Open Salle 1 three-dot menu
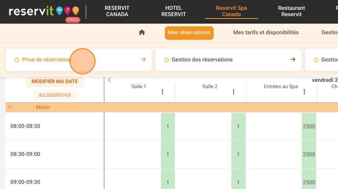Image resolution: width=338 pixels, height=189 pixels. click(x=163, y=92)
